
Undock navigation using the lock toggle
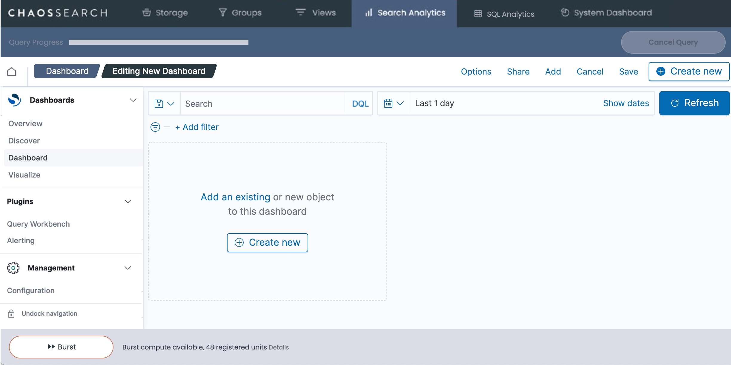tap(11, 313)
